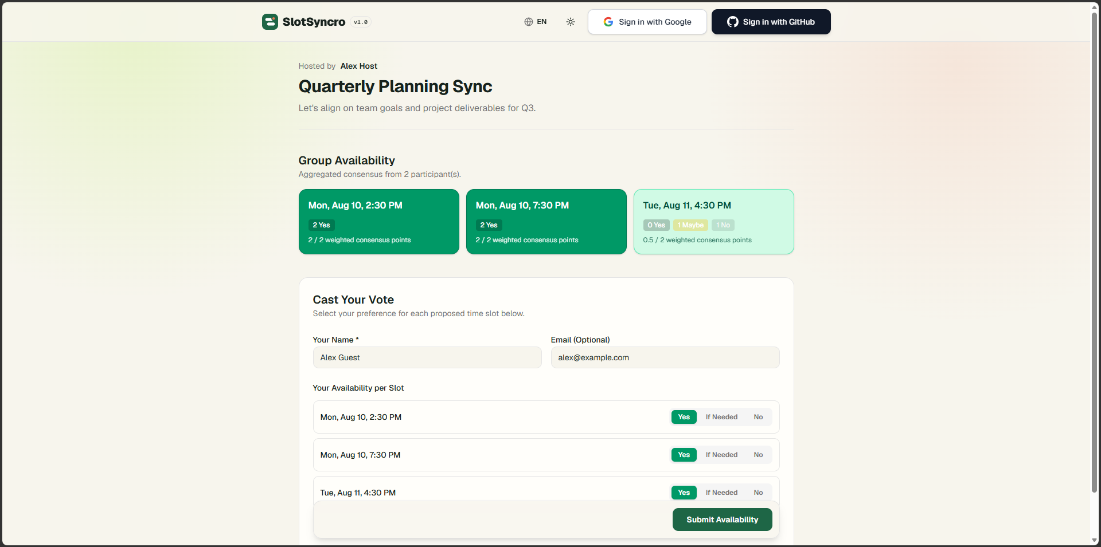Click the 1 No vote badge
The width and height of the screenshot is (1101, 547).
click(723, 225)
